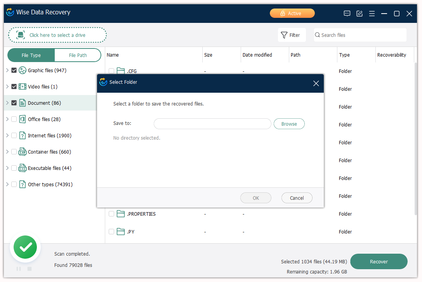This screenshot has height=282, width=422.
Task: Click the Executable files EXE icon
Action: pos(23,168)
